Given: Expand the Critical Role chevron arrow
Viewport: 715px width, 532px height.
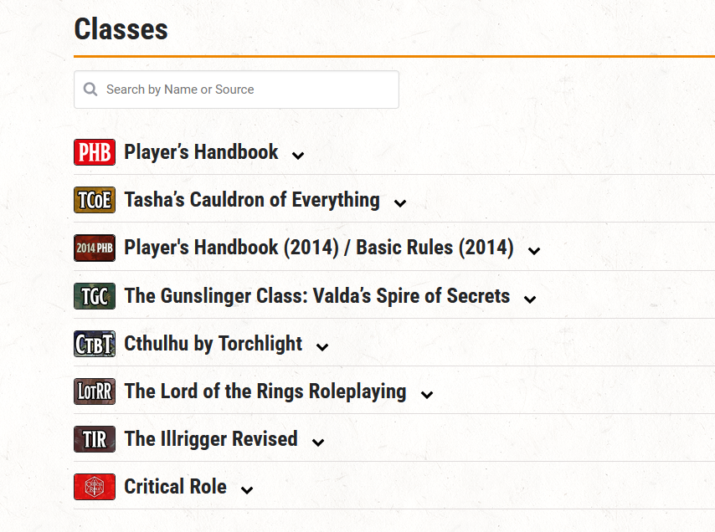Looking at the screenshot, I should click(246, 490).
